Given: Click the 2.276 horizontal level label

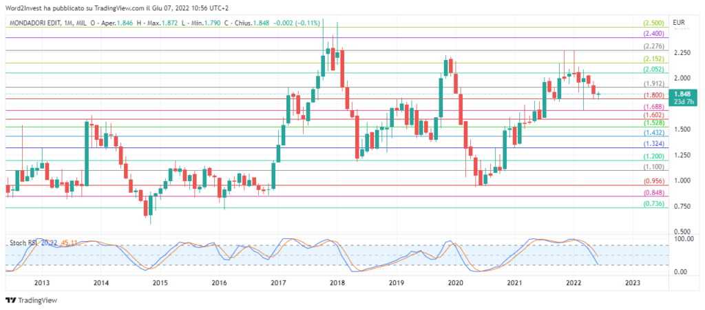Looking at the screenshot, I should [653, 46].
